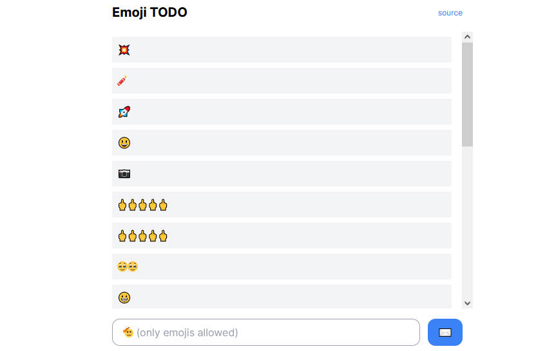Click the scrollbar up arrow
Screen dimensions: 556x351
click(468, 37)
